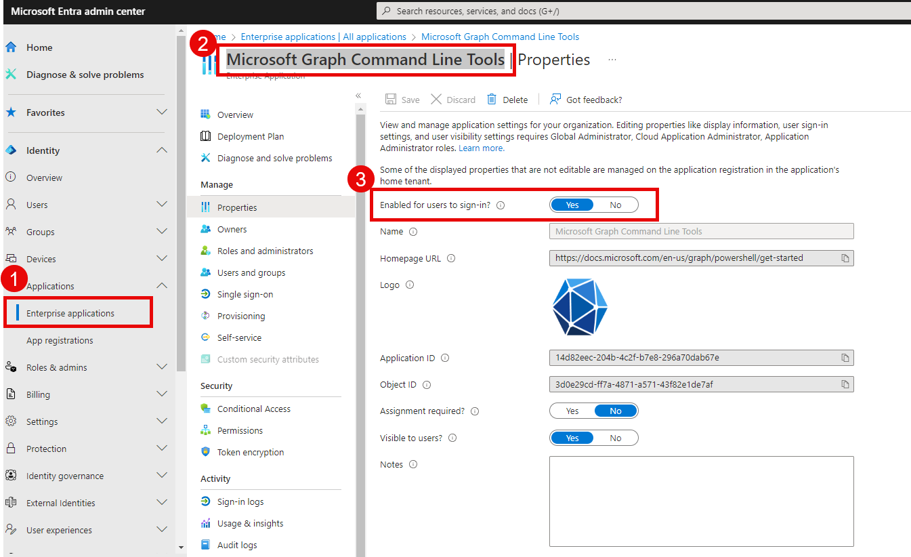Click the Protection lock icon
Image resolution: width=911 pixels, height=557 pixels.
(x=11, y=448)
